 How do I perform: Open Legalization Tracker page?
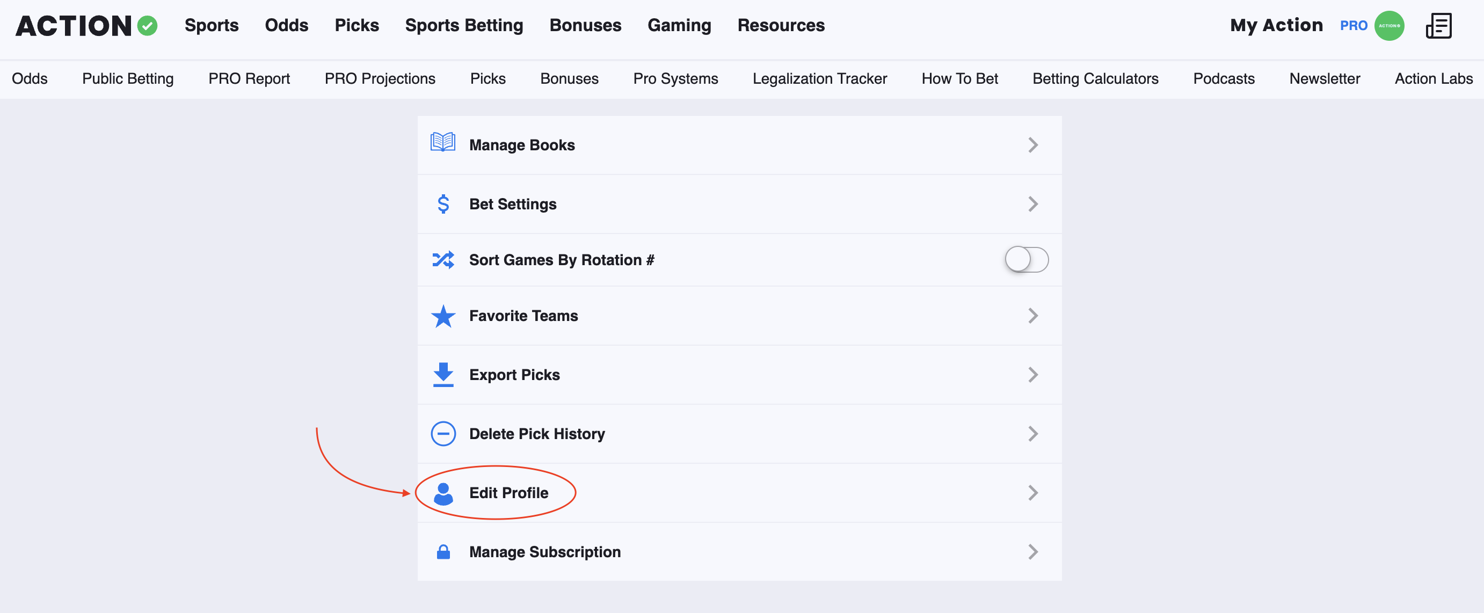pos(819,79)
